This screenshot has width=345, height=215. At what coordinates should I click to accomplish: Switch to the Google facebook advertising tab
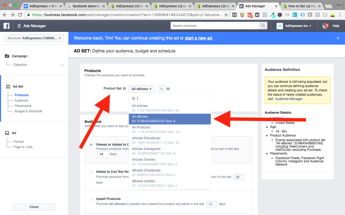pos(86,6)
